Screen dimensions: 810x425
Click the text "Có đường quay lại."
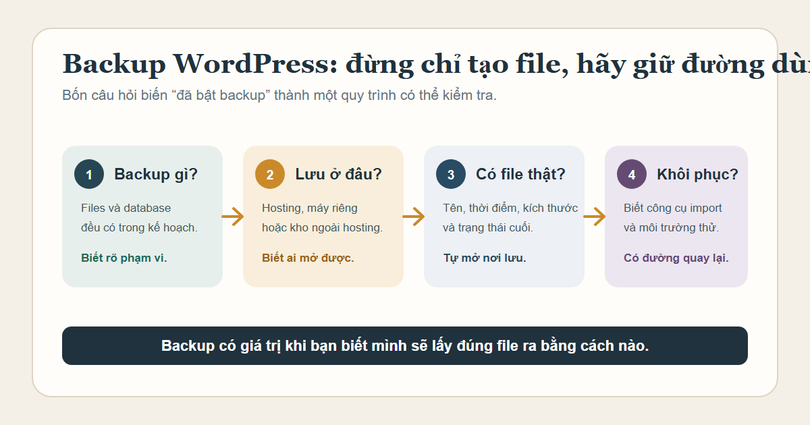(676, 258)
